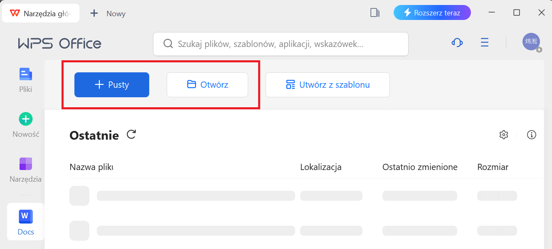Open the Narzędzia panel in sidebar
552x249 pixels.
(25, 170)
